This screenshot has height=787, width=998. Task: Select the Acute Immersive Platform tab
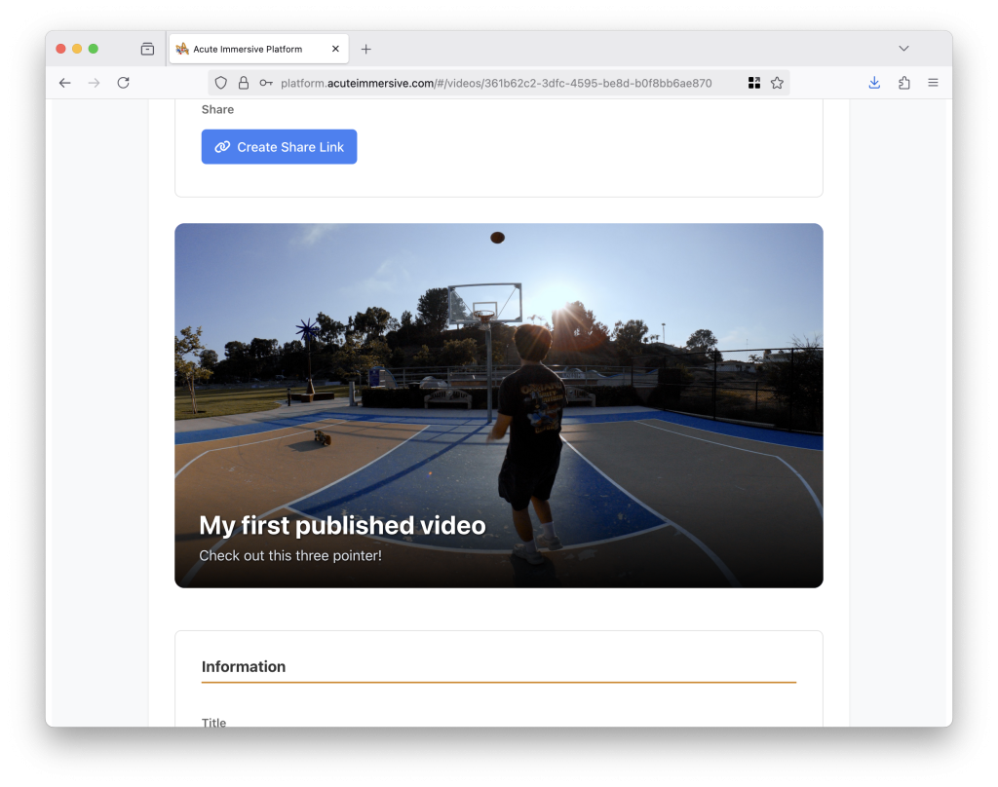[x=259, y=49]
